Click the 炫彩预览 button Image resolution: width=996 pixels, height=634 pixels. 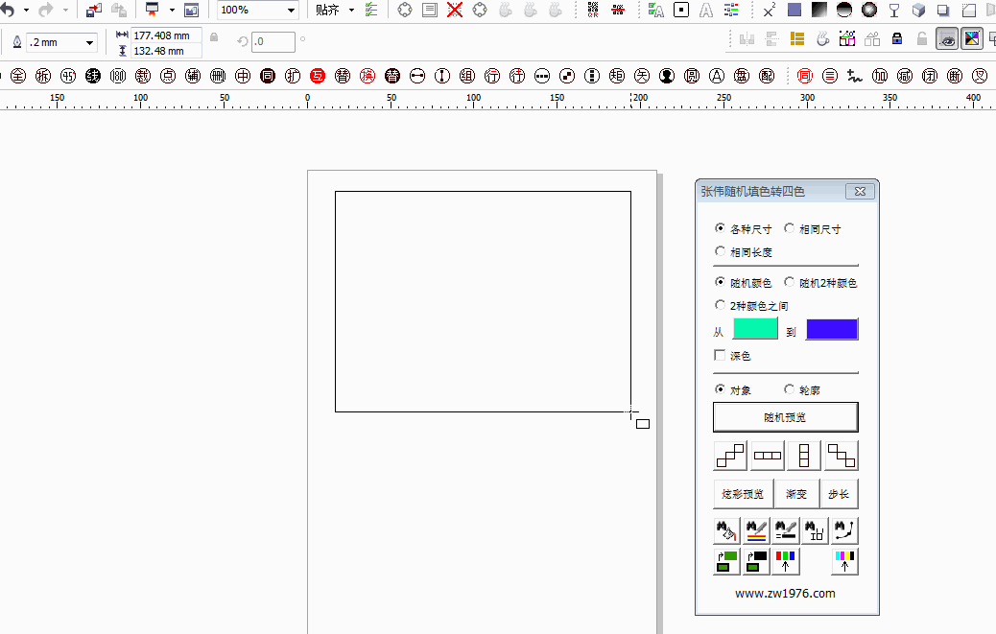(x=743, y=494)
